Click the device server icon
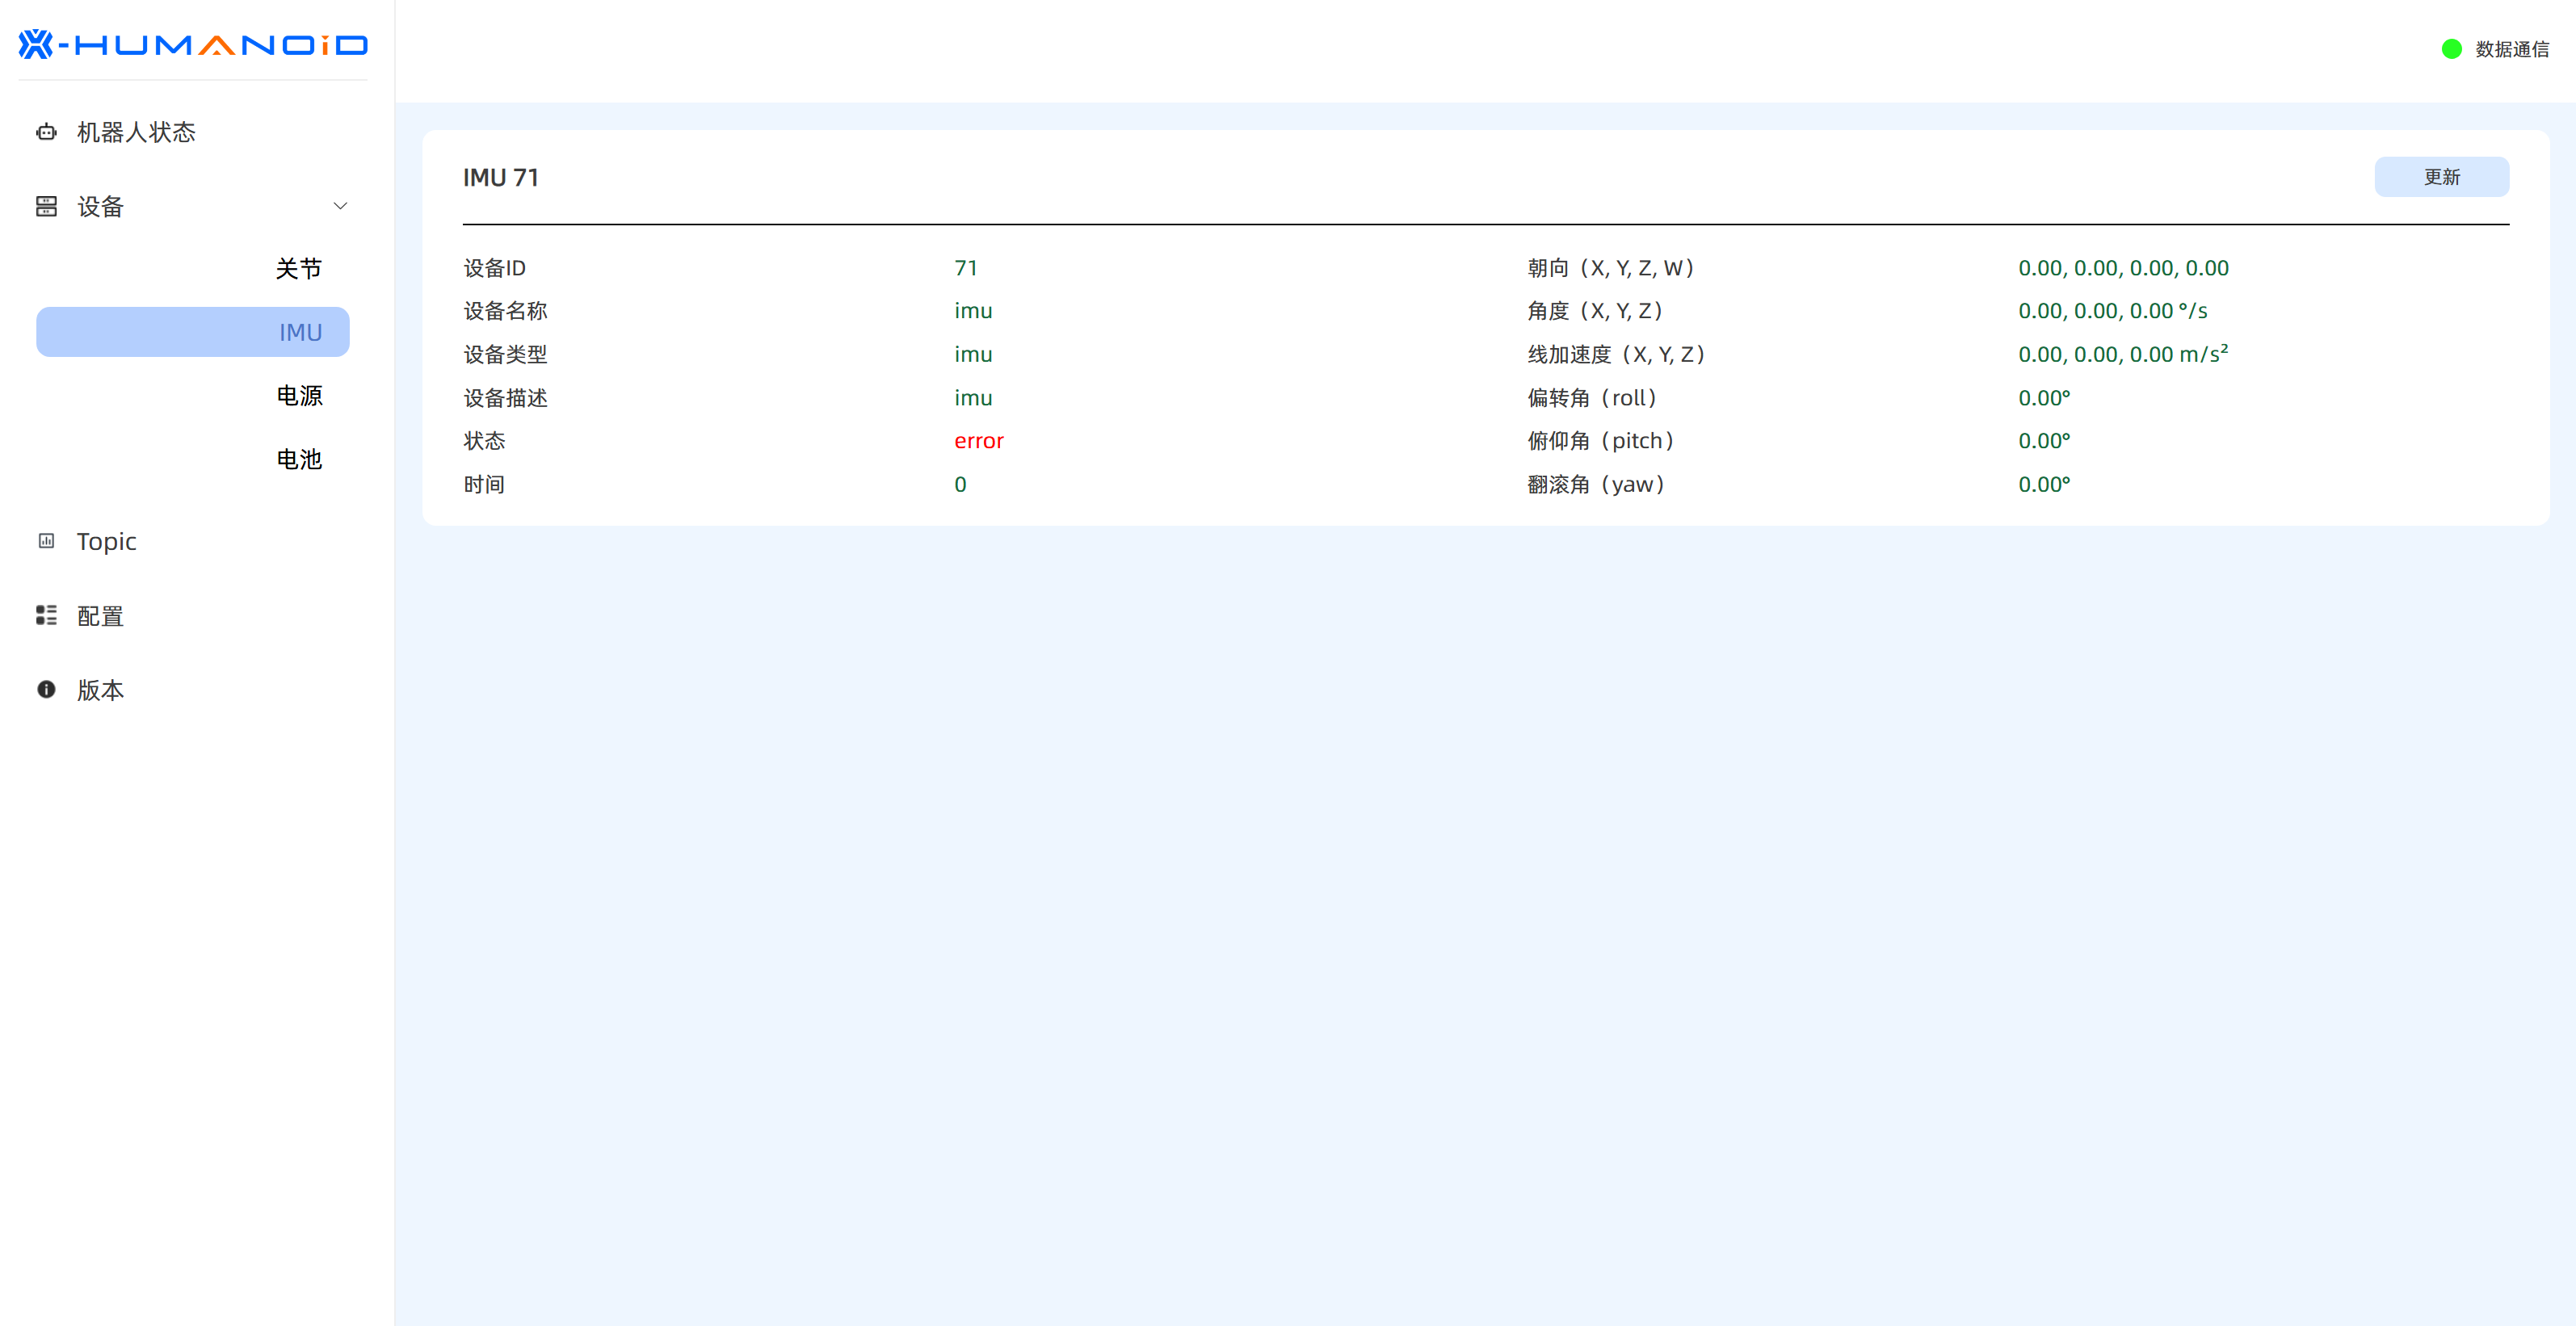Screen dimensions: 2576x1326 pyautogui.click(x=46, y=206)
